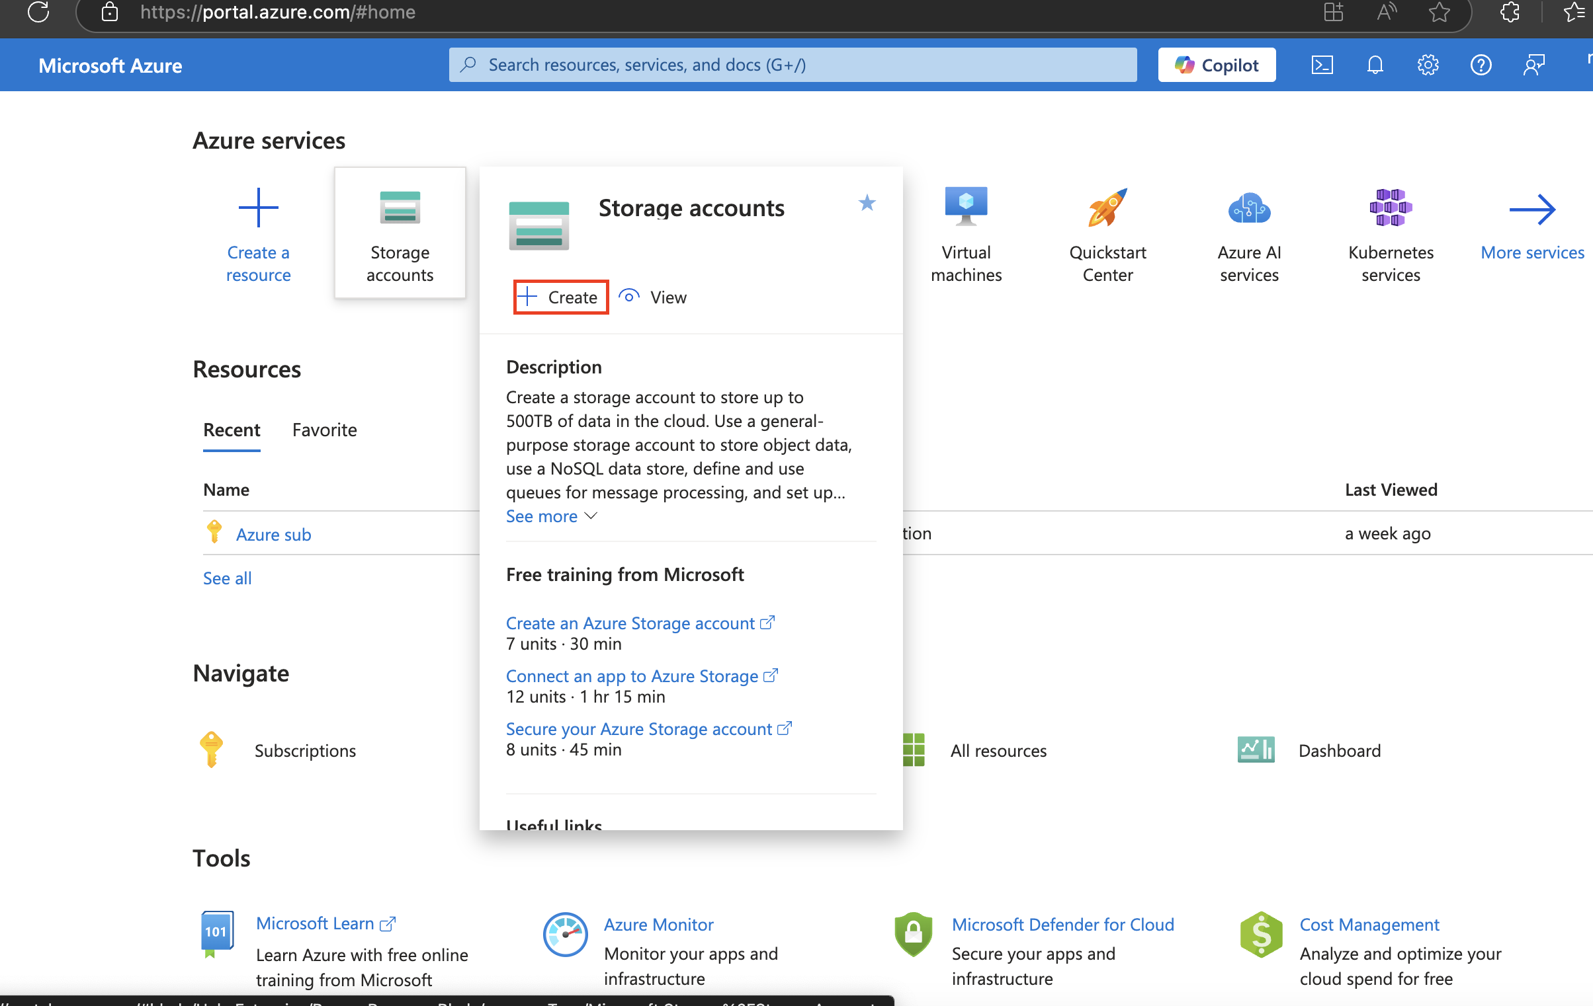The height and width of the screenshot is (1006, 1593).
Task: Click Azure Monitor gauge icon
Action: tap(565, 935)
